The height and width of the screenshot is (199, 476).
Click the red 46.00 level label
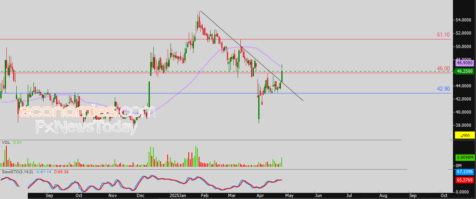(443, 69)
